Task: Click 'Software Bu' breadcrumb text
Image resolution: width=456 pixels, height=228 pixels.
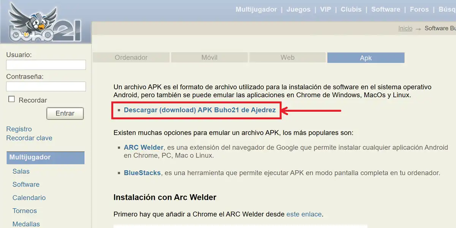Action: point(440,28)
